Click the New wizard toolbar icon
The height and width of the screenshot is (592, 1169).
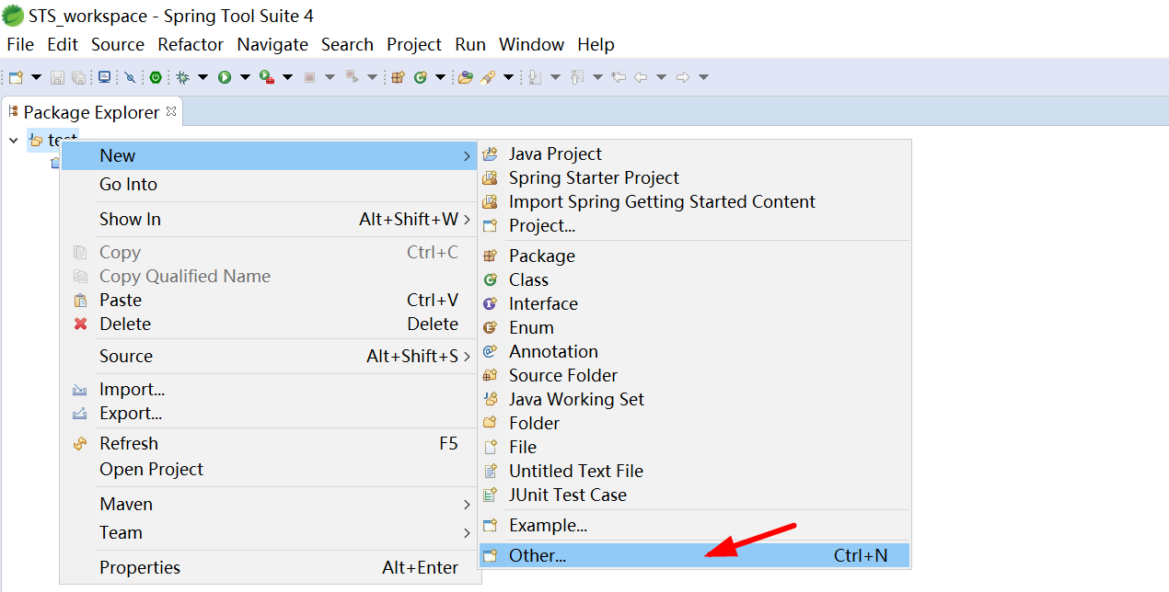16,77
